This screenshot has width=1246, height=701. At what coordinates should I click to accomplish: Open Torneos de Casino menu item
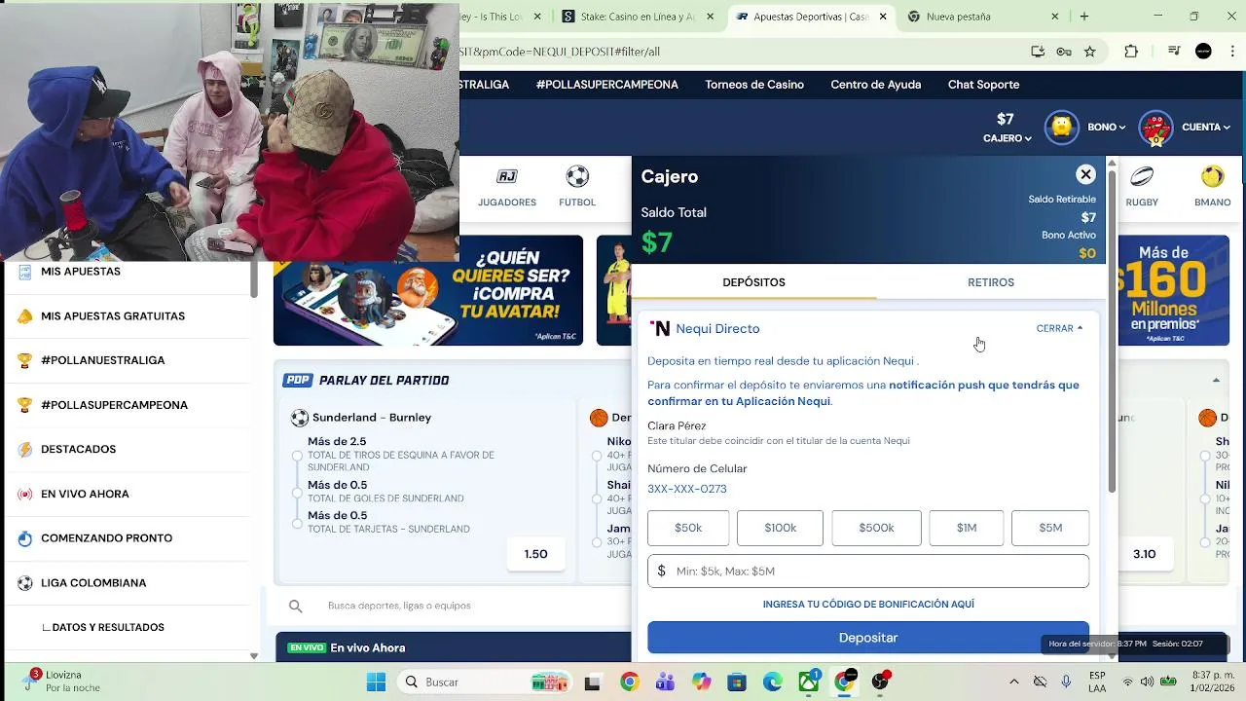click(x=754, y=85)
